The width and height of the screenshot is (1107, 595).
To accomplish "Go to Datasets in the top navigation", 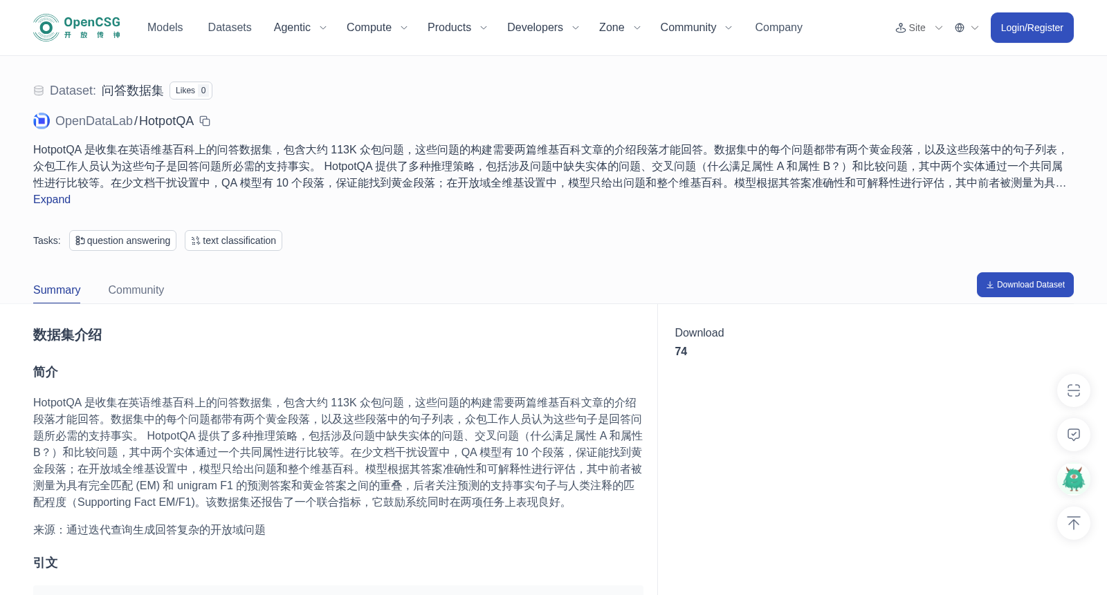I will pos(230,28).
